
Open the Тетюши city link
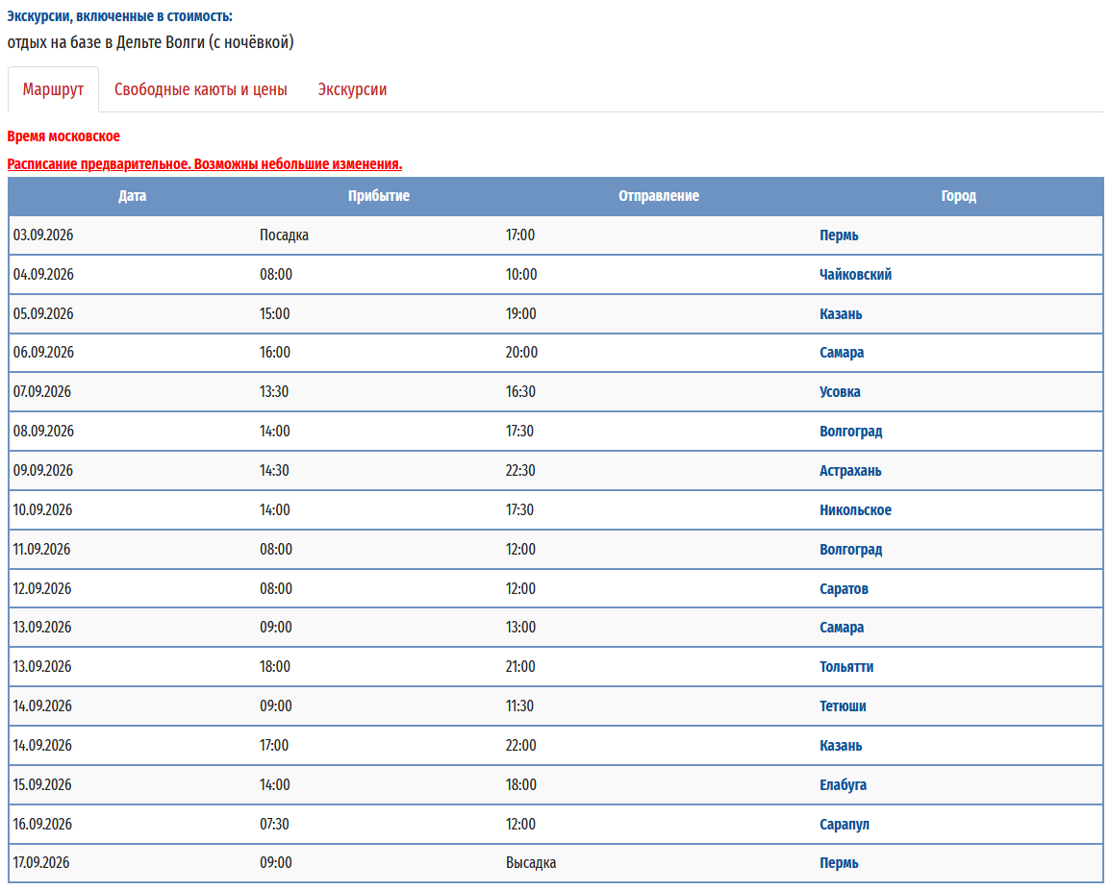tap(843, 706)
